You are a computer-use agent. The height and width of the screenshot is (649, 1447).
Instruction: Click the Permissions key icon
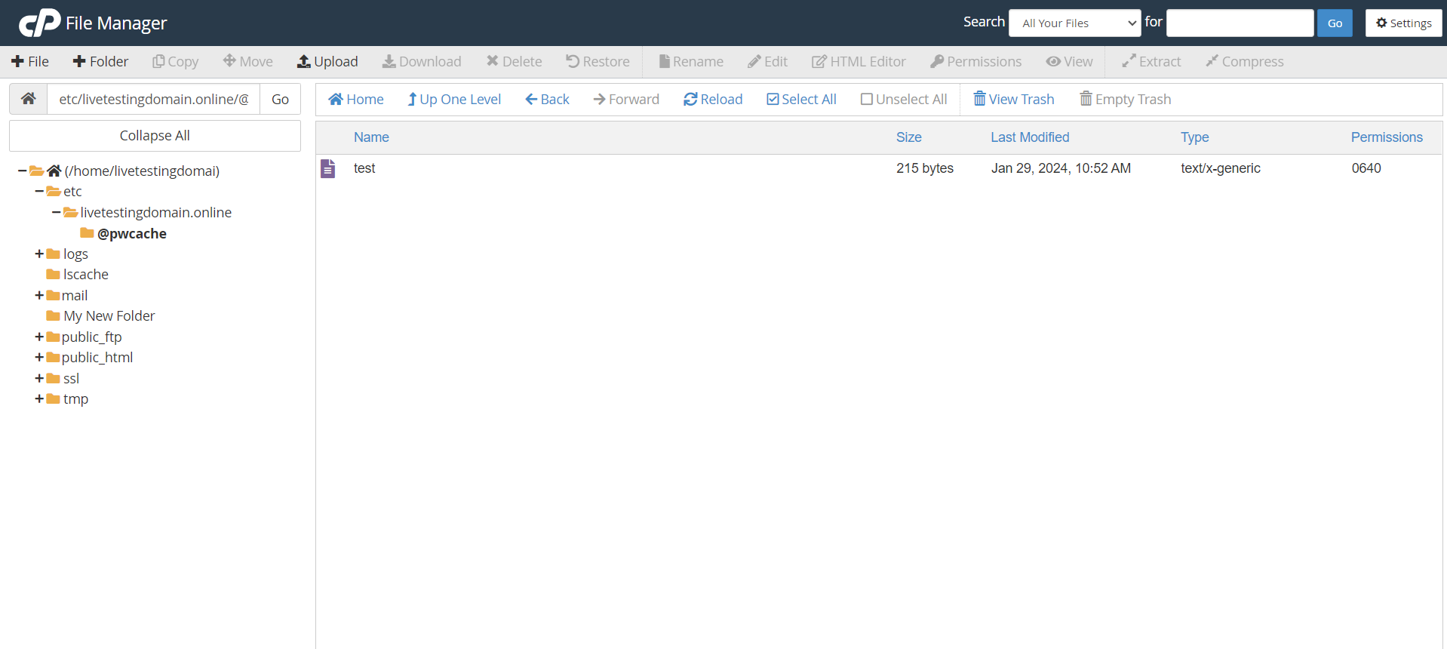point(937,61)
